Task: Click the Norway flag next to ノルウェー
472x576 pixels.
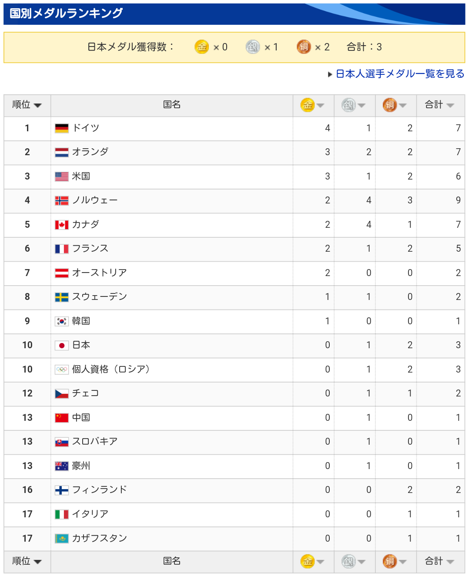Action: 62,200
